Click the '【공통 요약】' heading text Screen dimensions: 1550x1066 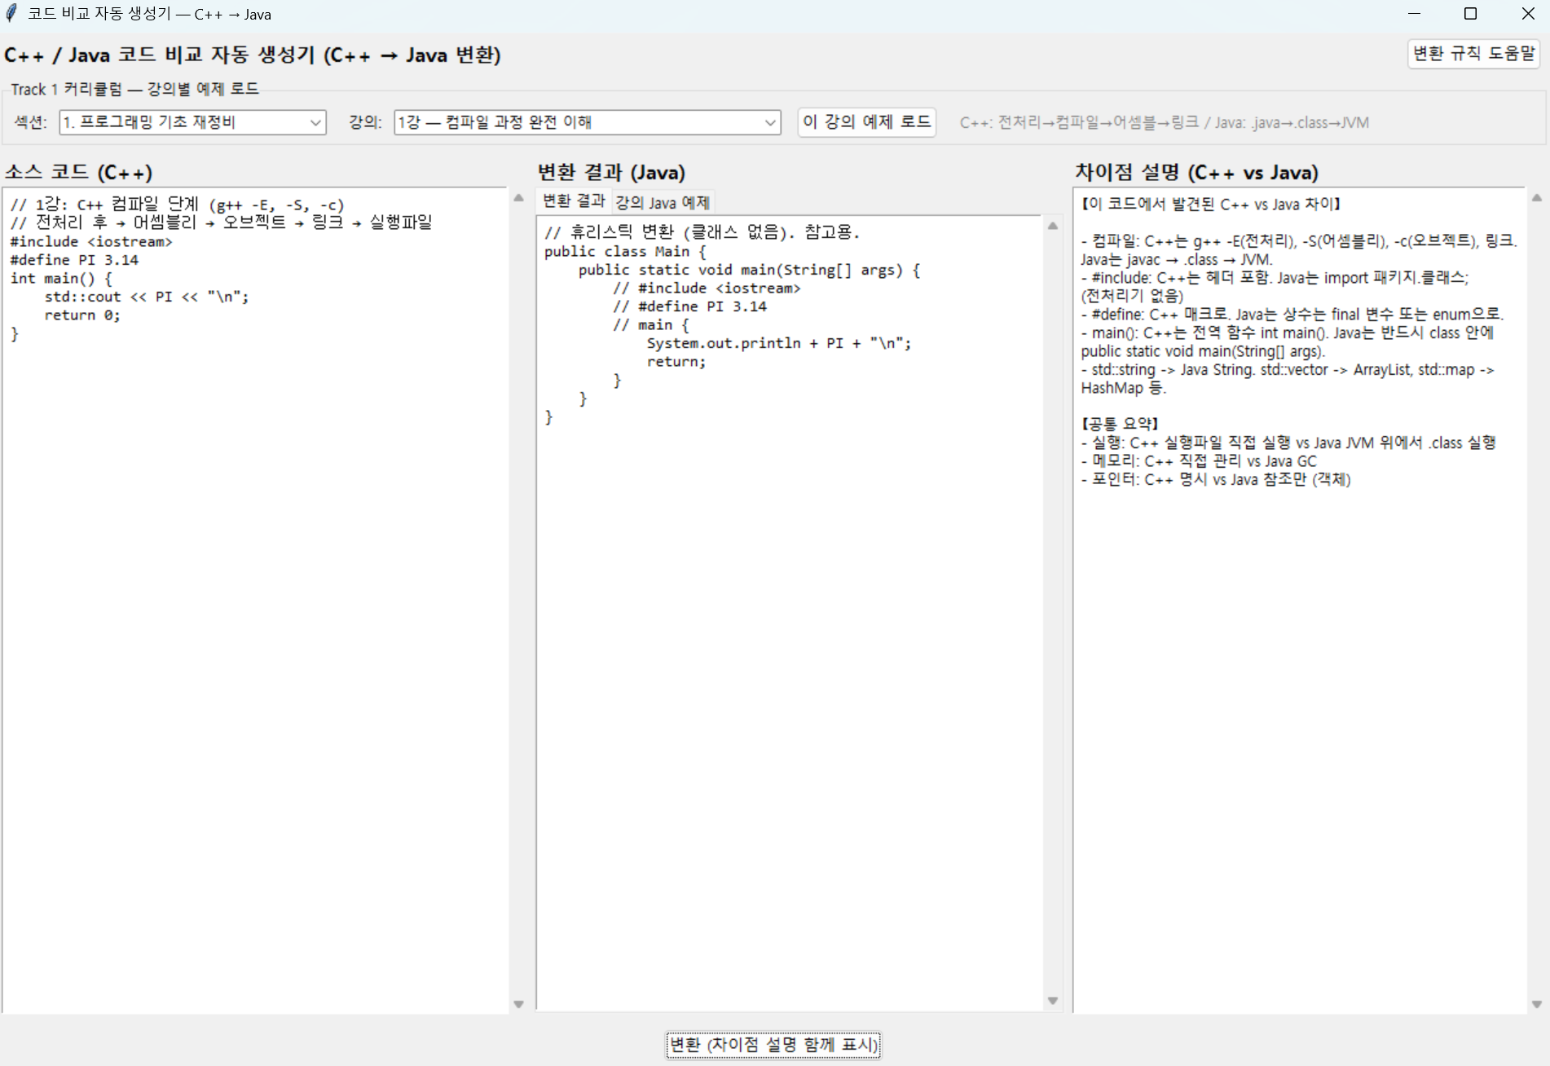(1120, 424)
